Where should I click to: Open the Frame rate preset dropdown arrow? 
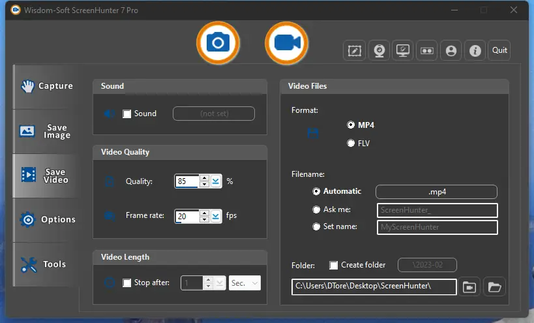216,216
